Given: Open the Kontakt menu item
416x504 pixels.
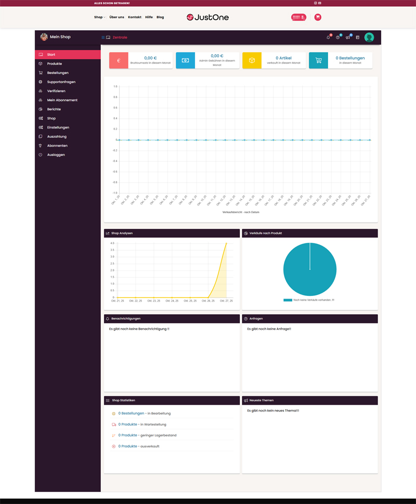Looking at the screenshot, I should point(135,17).
